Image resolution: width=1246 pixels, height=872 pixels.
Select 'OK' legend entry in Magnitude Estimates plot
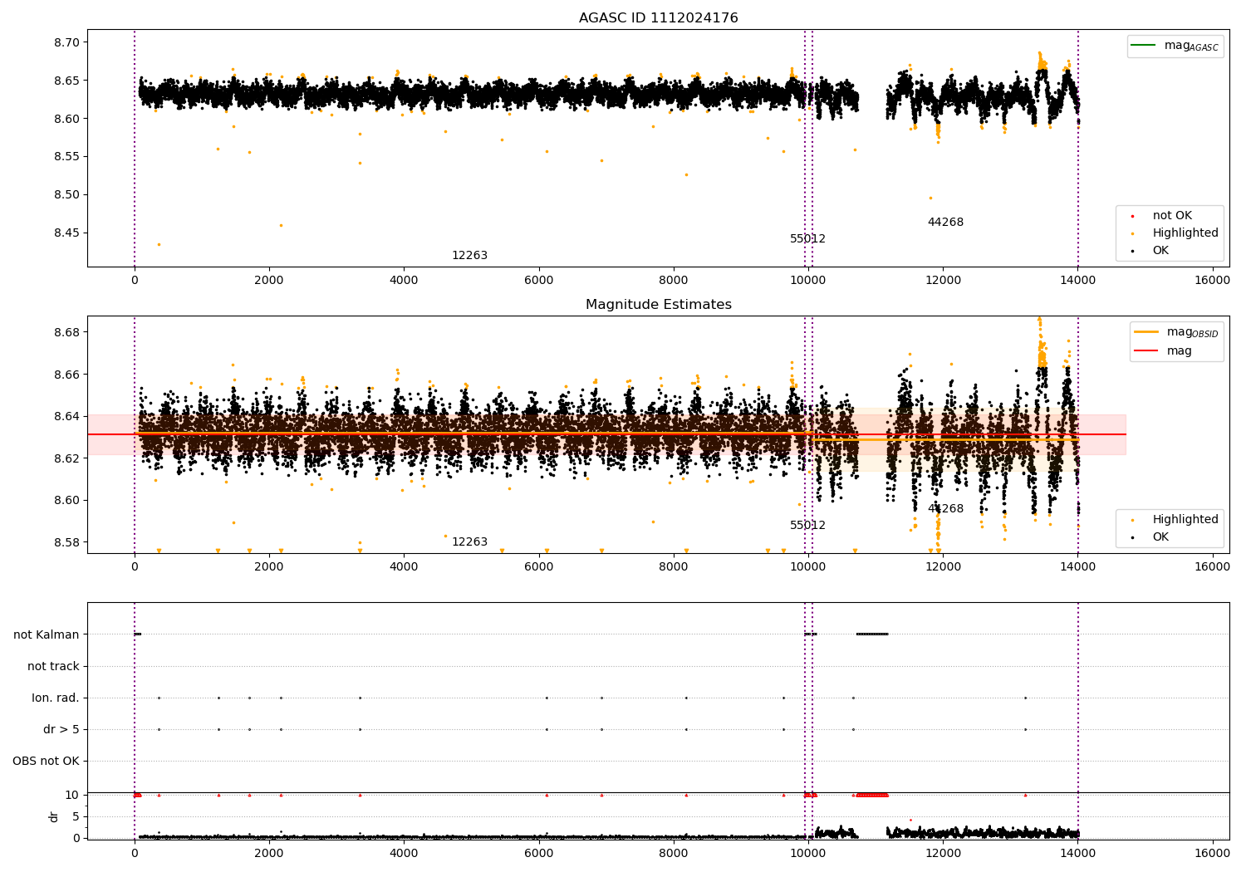tap(1160, 537)
